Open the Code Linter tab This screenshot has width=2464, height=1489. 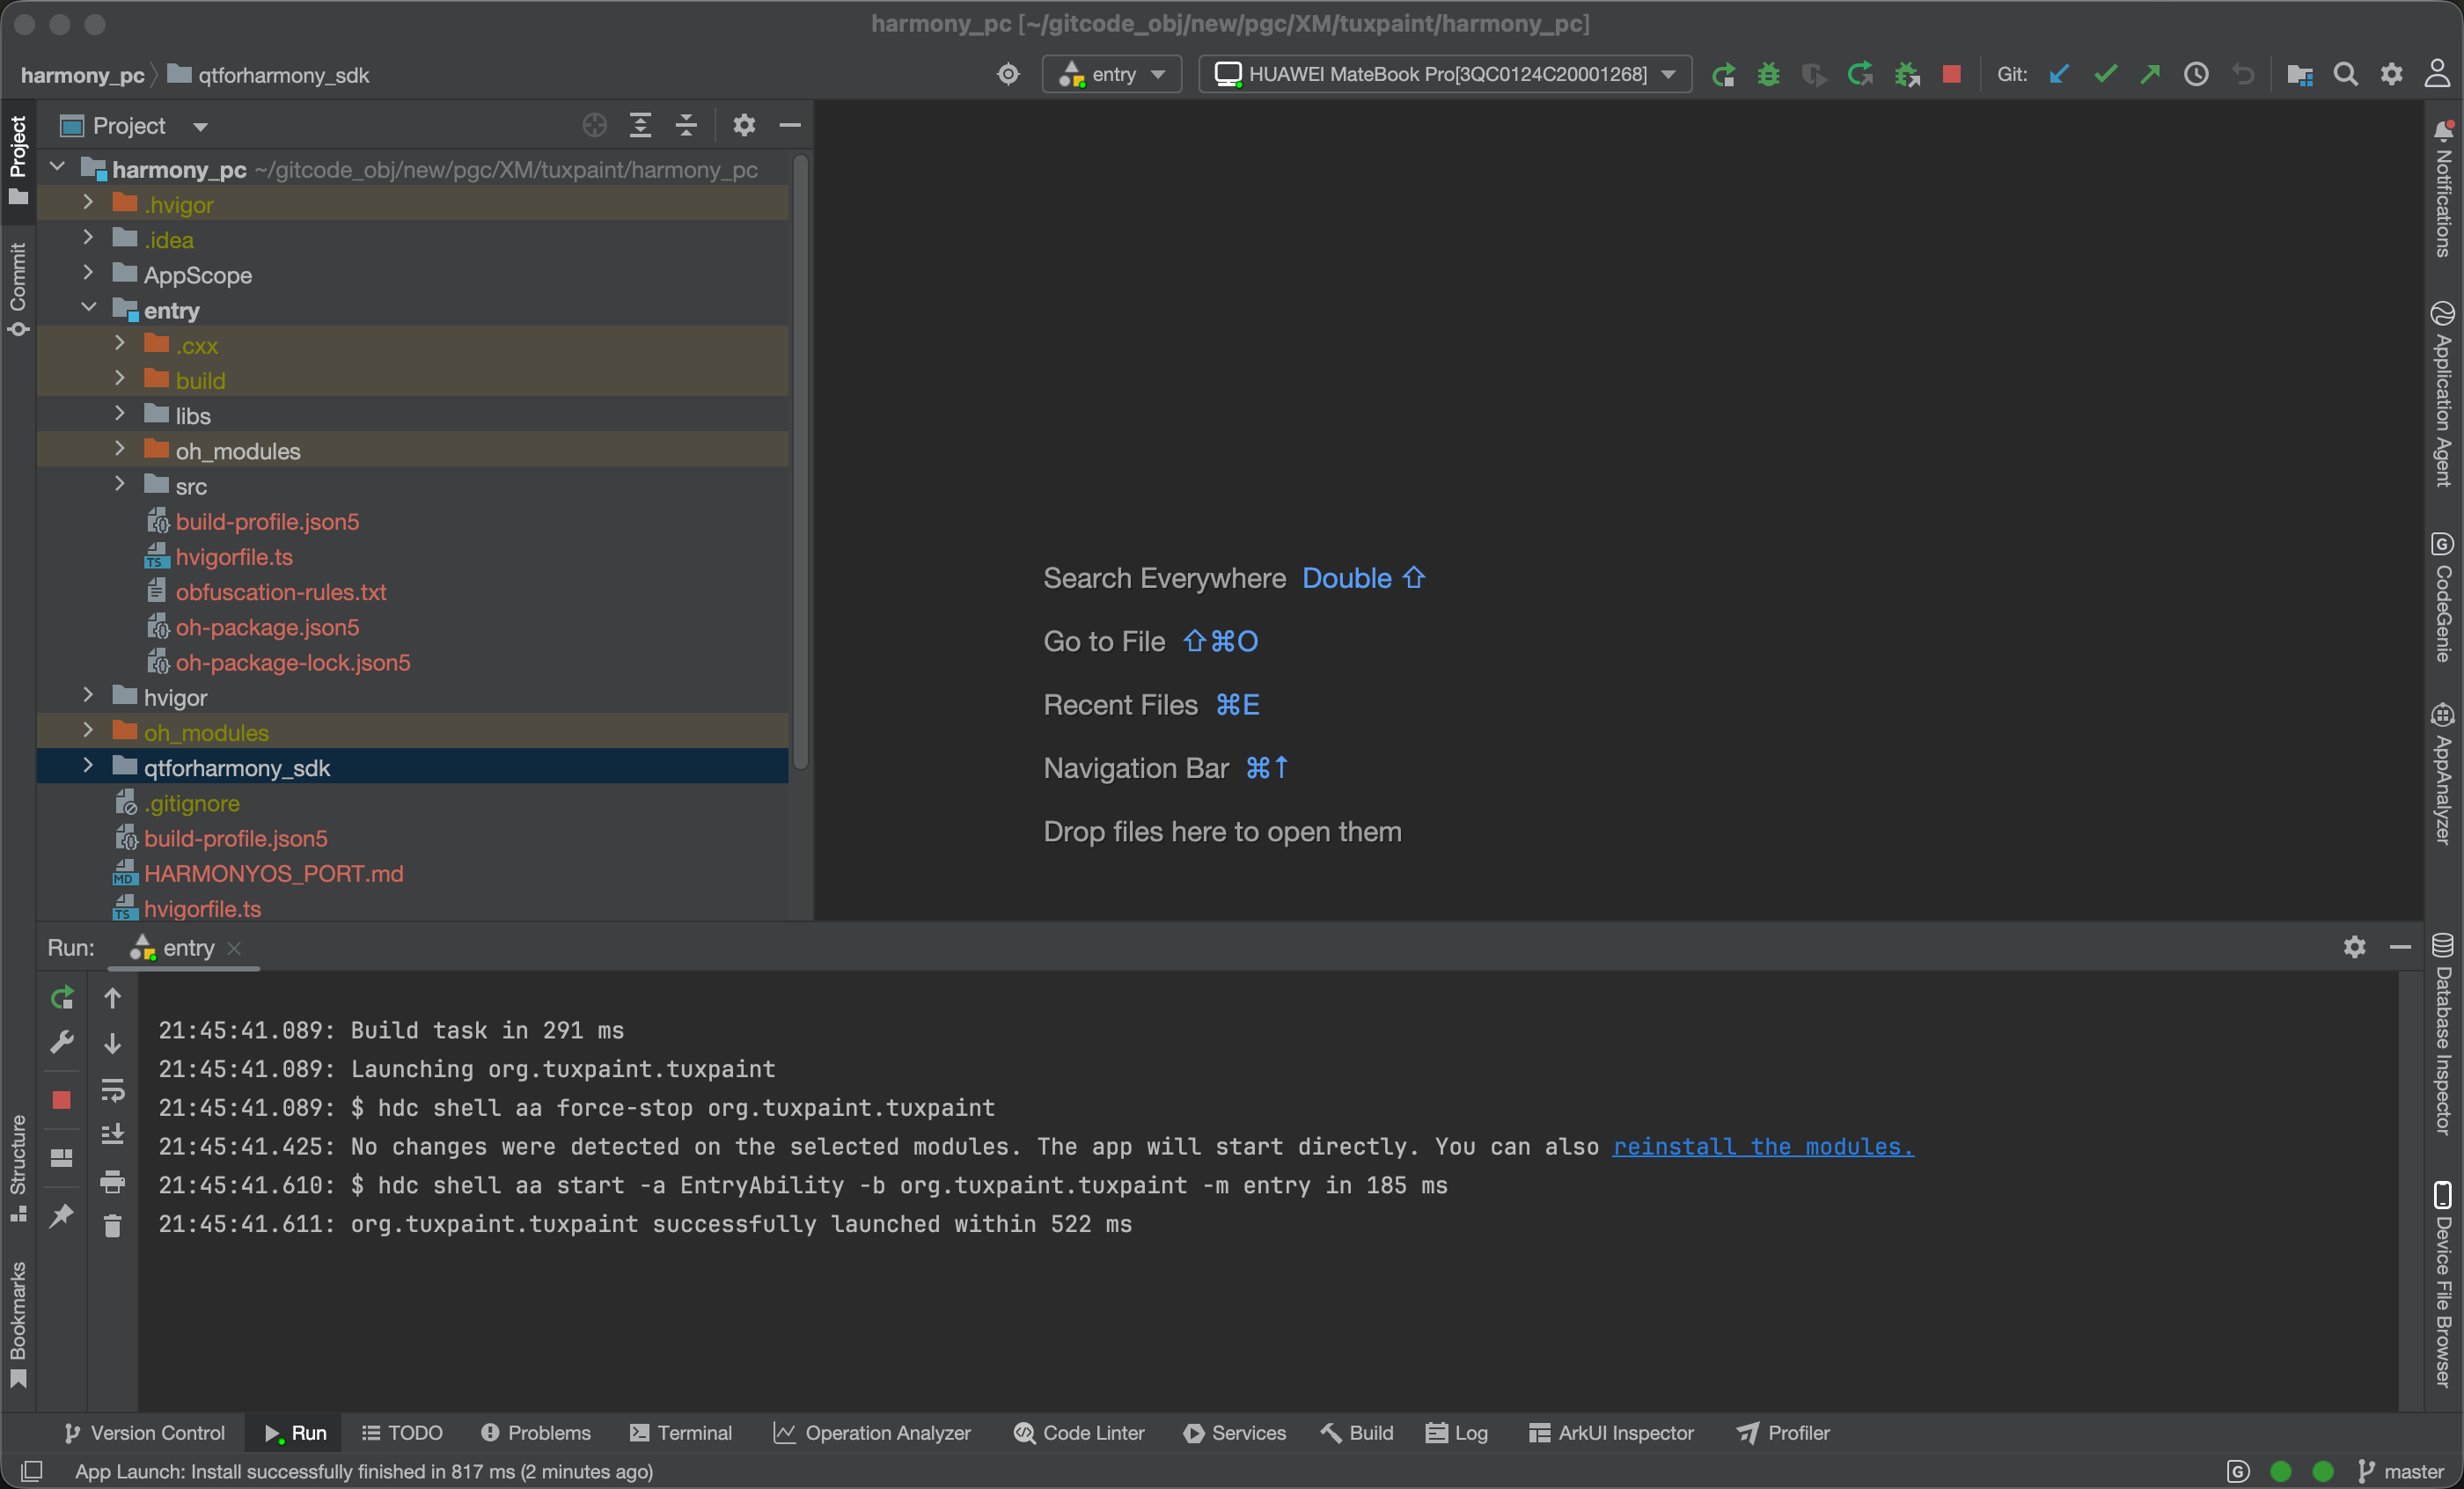click(1079, 1432)
